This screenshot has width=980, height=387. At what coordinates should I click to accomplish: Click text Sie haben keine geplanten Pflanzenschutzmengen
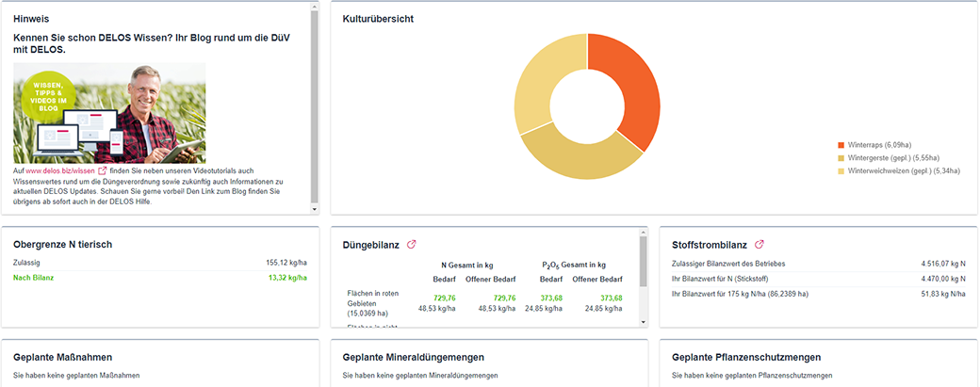(x=753, y=376)
